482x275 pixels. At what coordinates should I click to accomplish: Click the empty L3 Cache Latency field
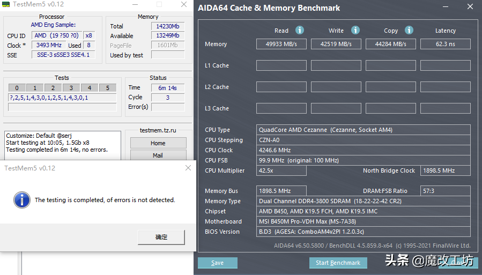[x=446, y=108]
